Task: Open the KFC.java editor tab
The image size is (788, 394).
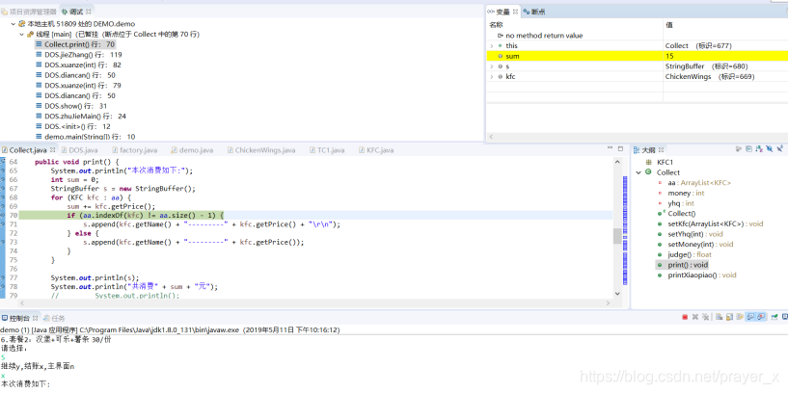Action: [376, 150]
